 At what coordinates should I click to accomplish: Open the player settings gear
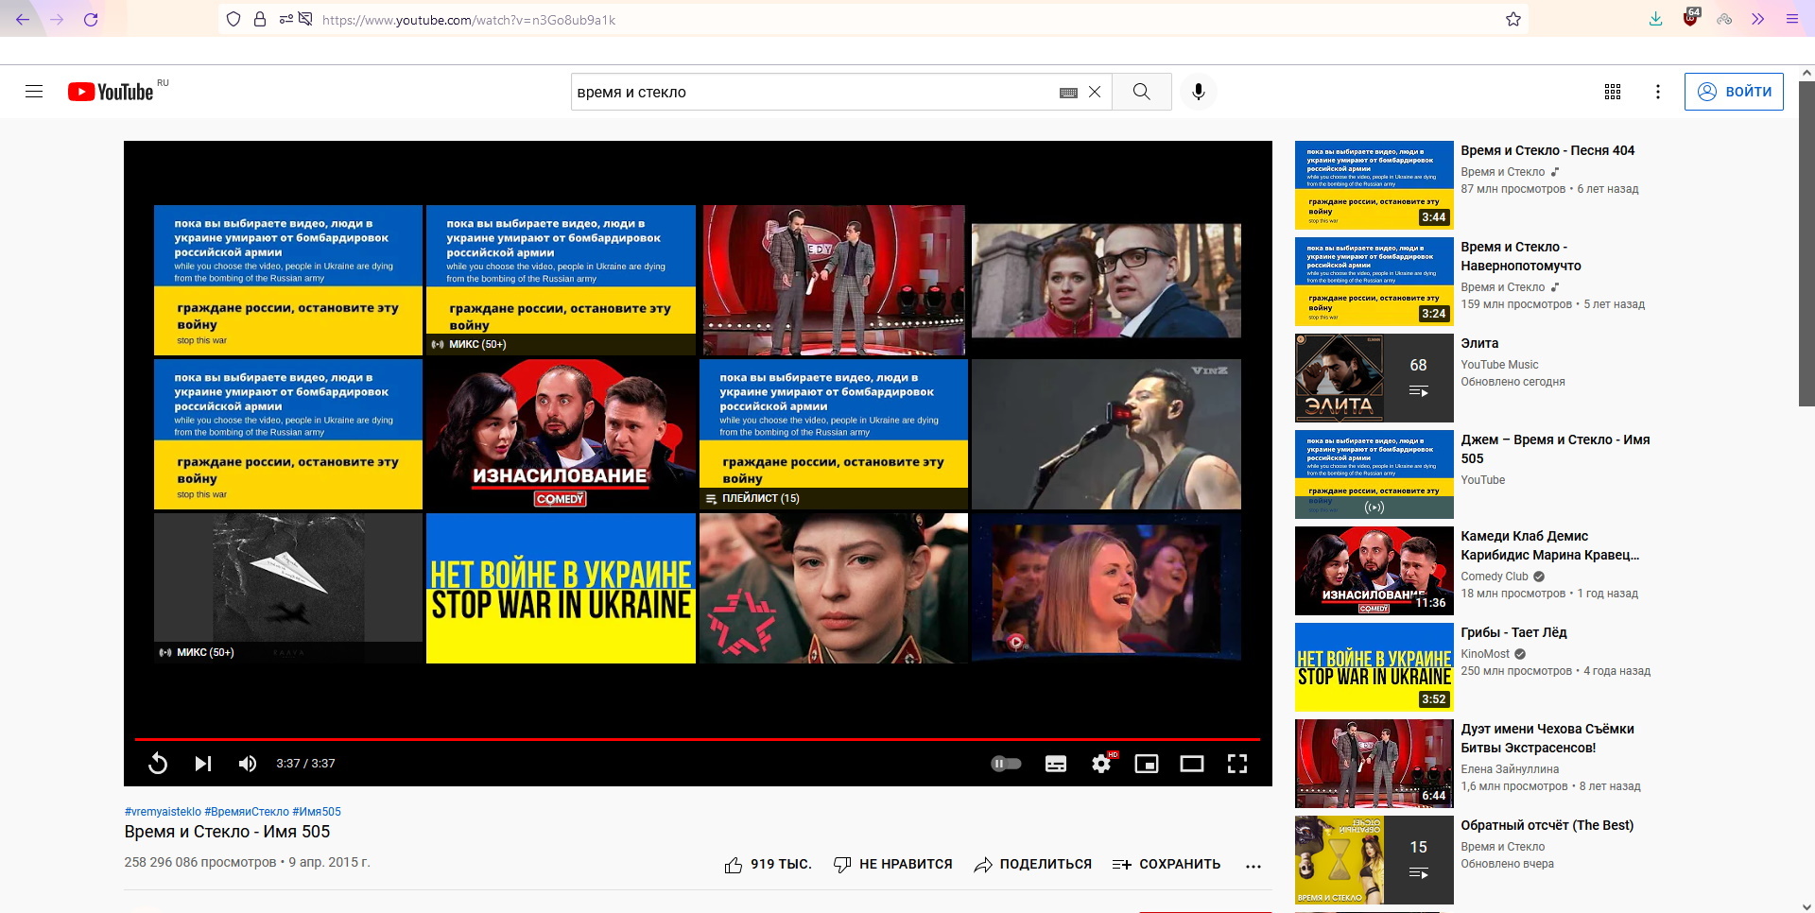[x=1101, y=764]
